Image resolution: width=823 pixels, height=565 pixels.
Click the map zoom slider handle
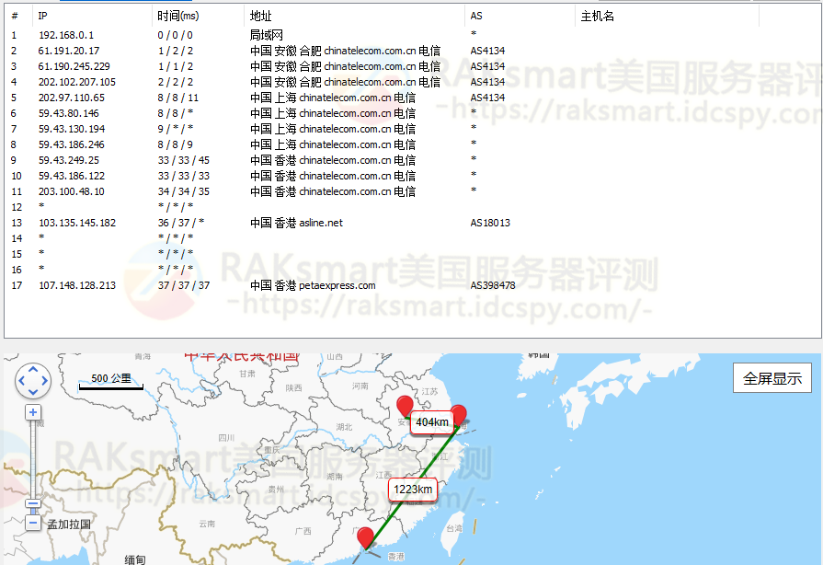click(33, 503)
